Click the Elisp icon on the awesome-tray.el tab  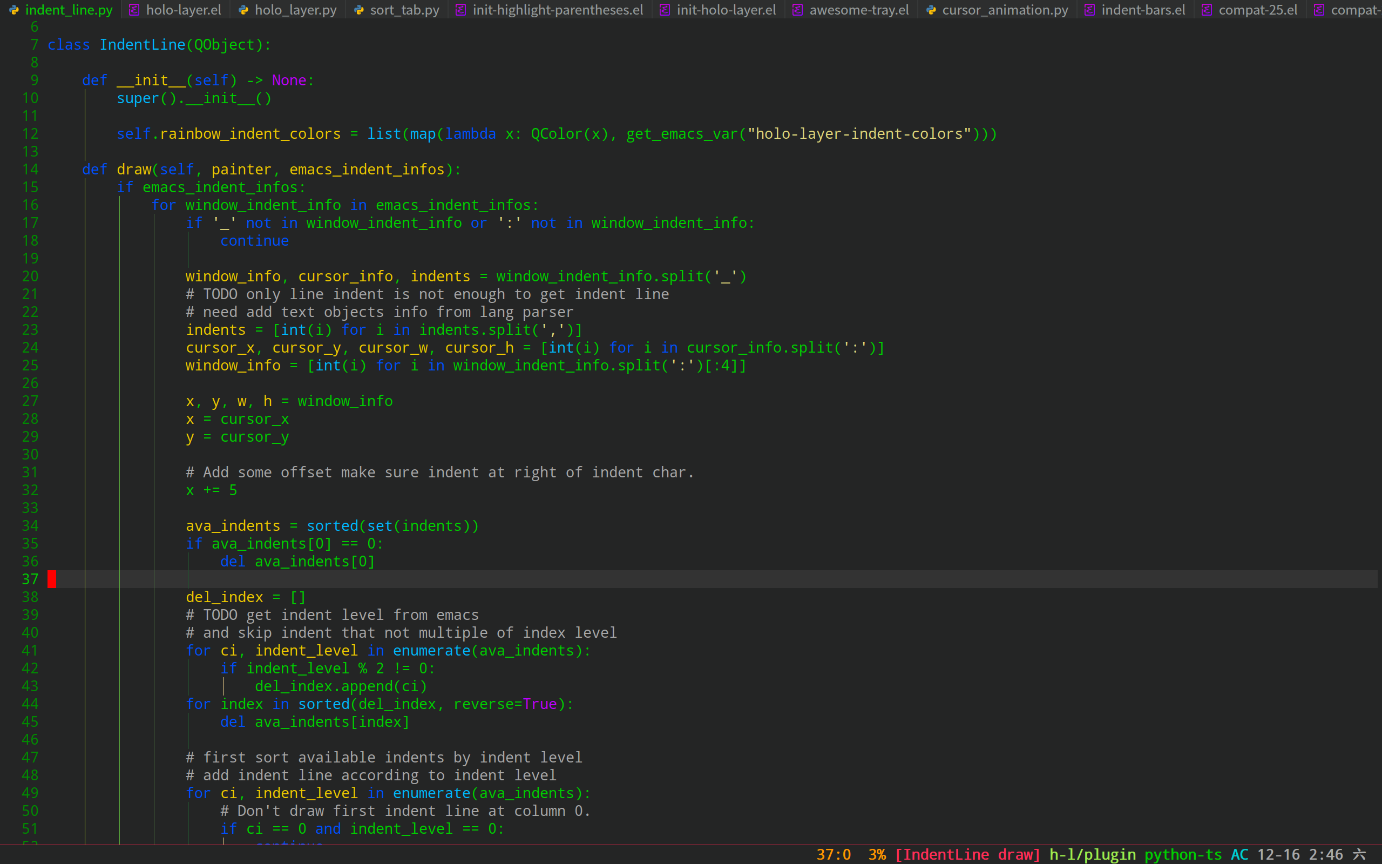coord(798,10)
